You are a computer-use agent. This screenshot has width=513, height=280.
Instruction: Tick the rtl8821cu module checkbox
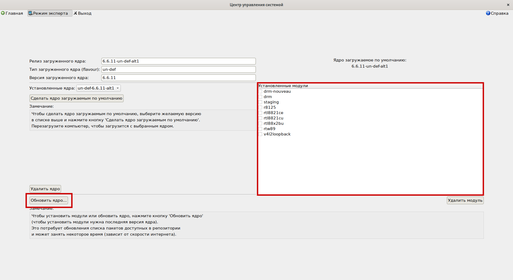coord(260,118)
